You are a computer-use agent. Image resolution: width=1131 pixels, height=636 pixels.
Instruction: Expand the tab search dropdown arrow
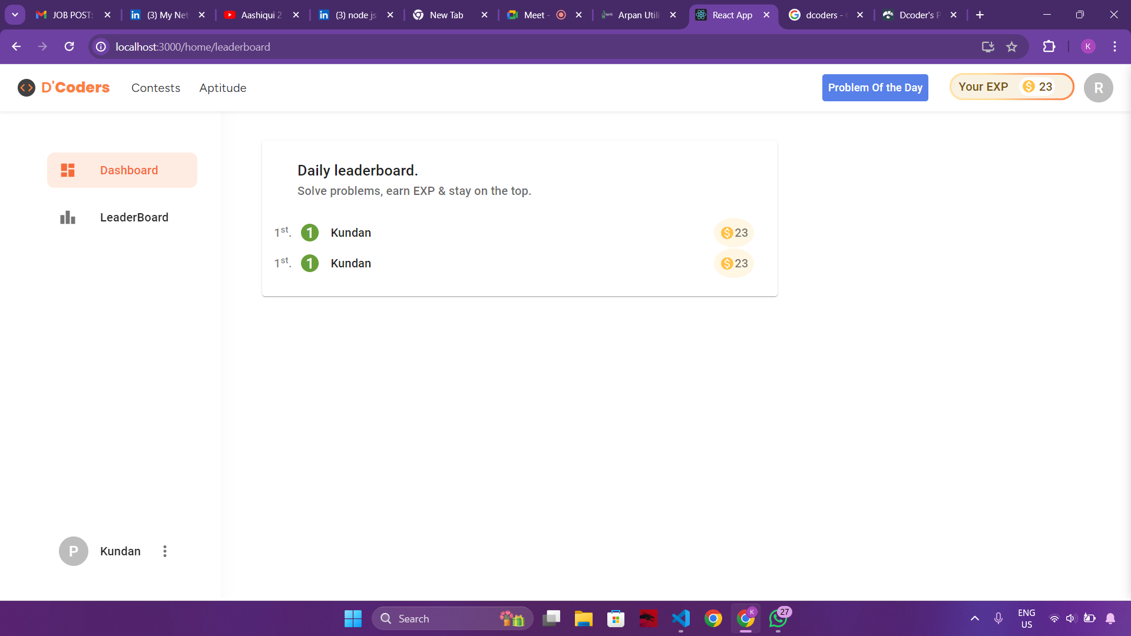[x=15, y=15]
